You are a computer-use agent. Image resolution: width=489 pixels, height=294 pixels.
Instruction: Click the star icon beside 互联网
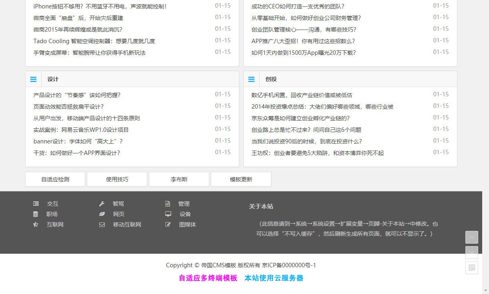point(36,224)
